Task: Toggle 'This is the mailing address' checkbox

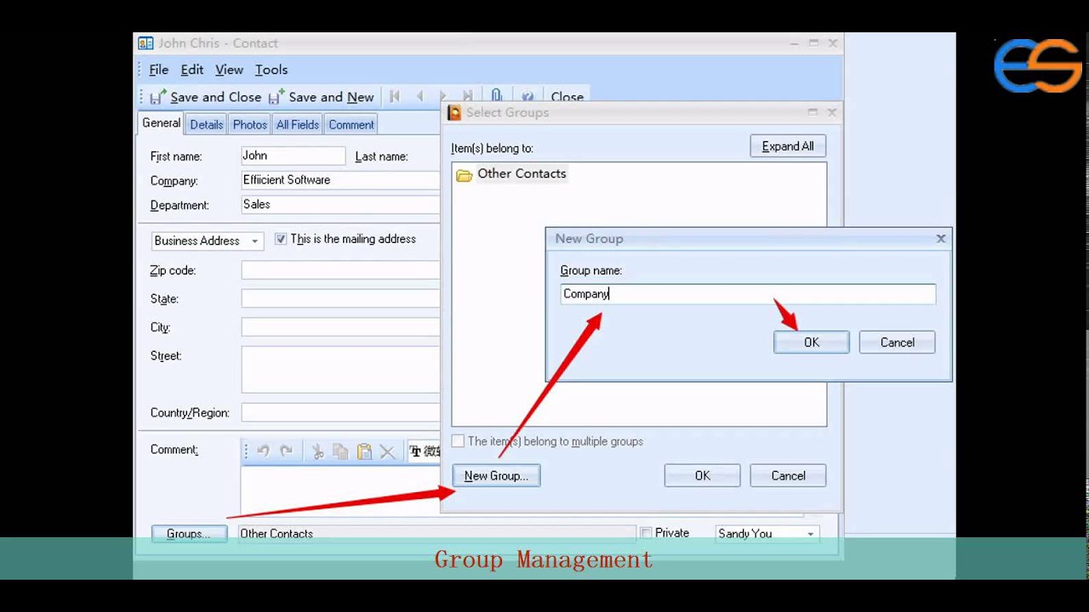Action: 281,240
